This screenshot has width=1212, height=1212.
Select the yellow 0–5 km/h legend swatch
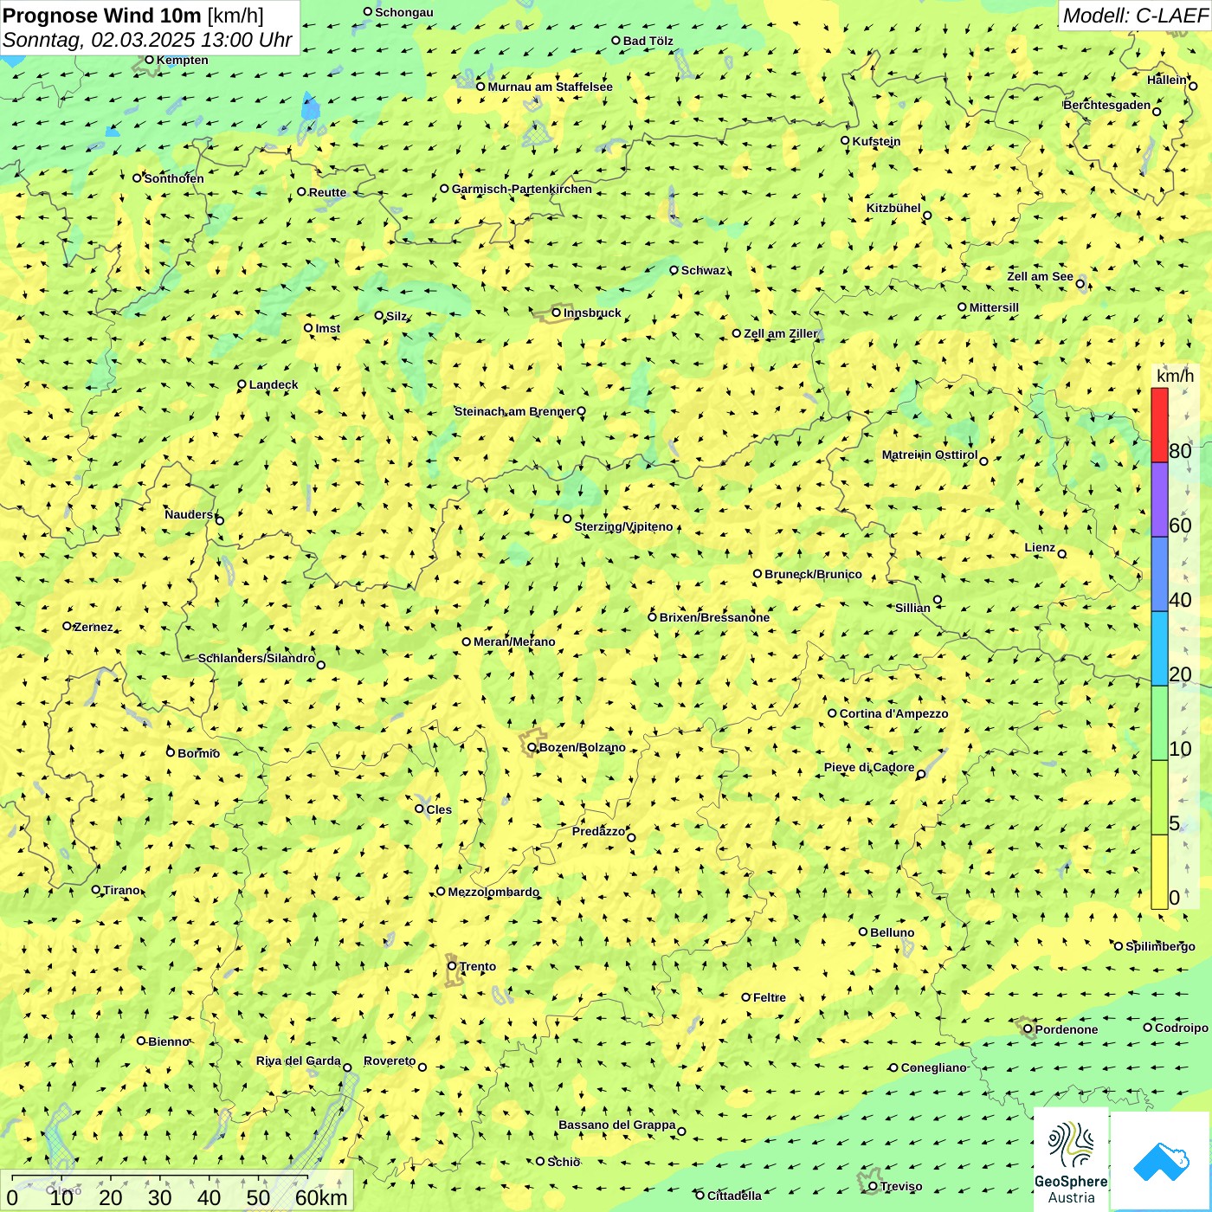[1159, 872]
